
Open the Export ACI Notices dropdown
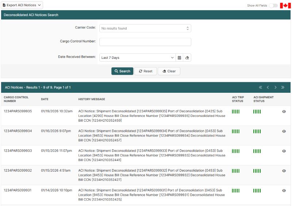22,5
